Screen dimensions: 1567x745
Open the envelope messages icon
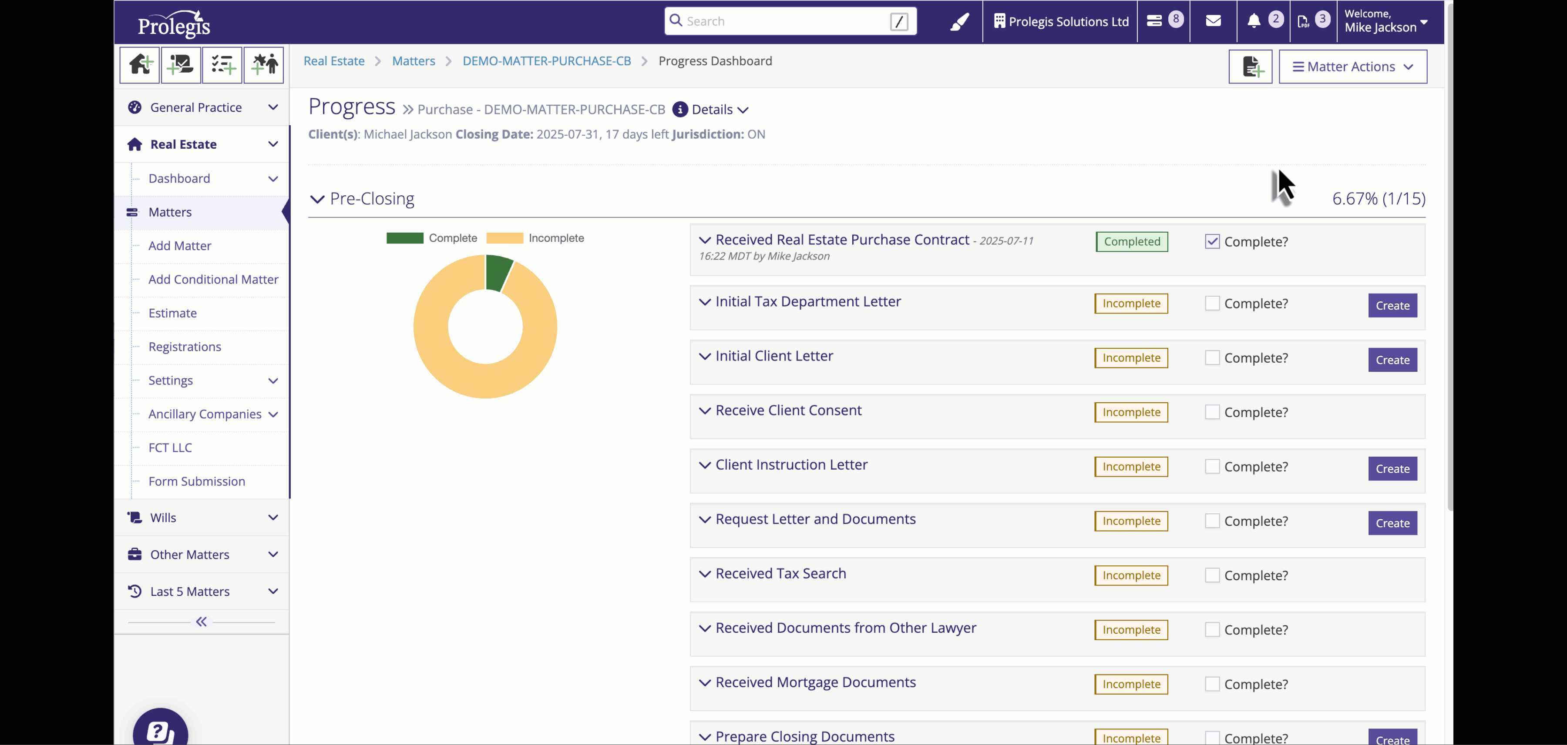tap(1213, 21)
